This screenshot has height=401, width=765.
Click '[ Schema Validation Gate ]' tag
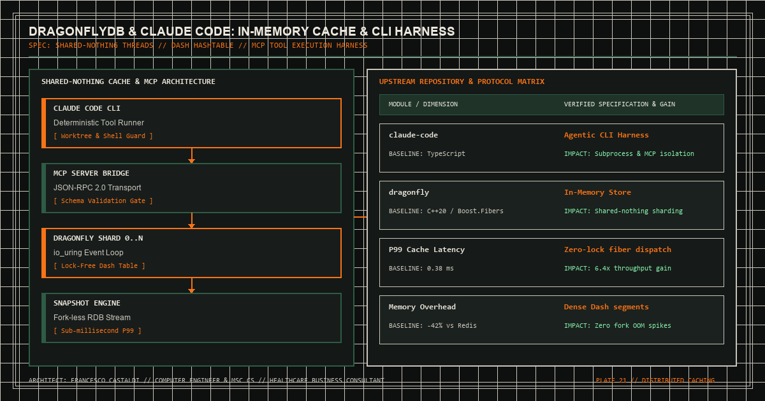(103, 201)
